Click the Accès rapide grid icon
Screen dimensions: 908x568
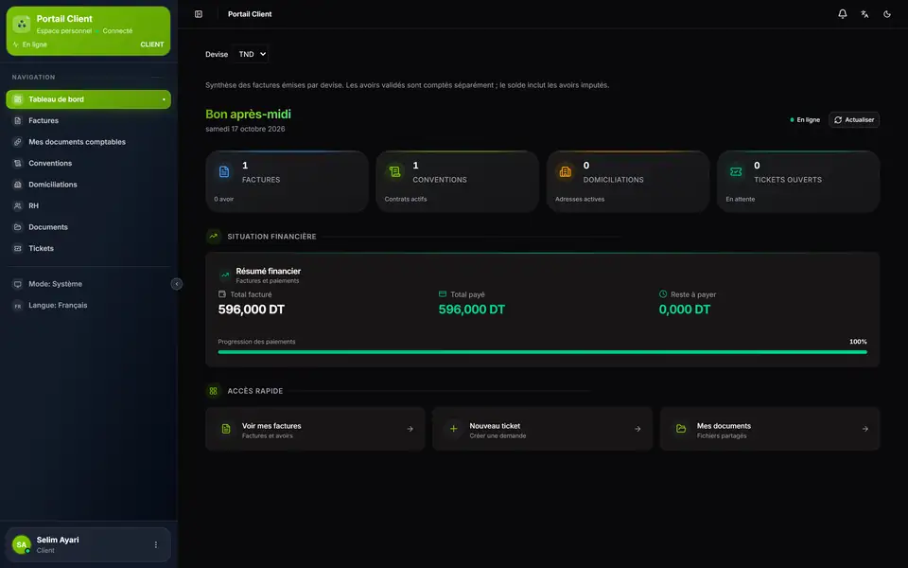(214, 391)
